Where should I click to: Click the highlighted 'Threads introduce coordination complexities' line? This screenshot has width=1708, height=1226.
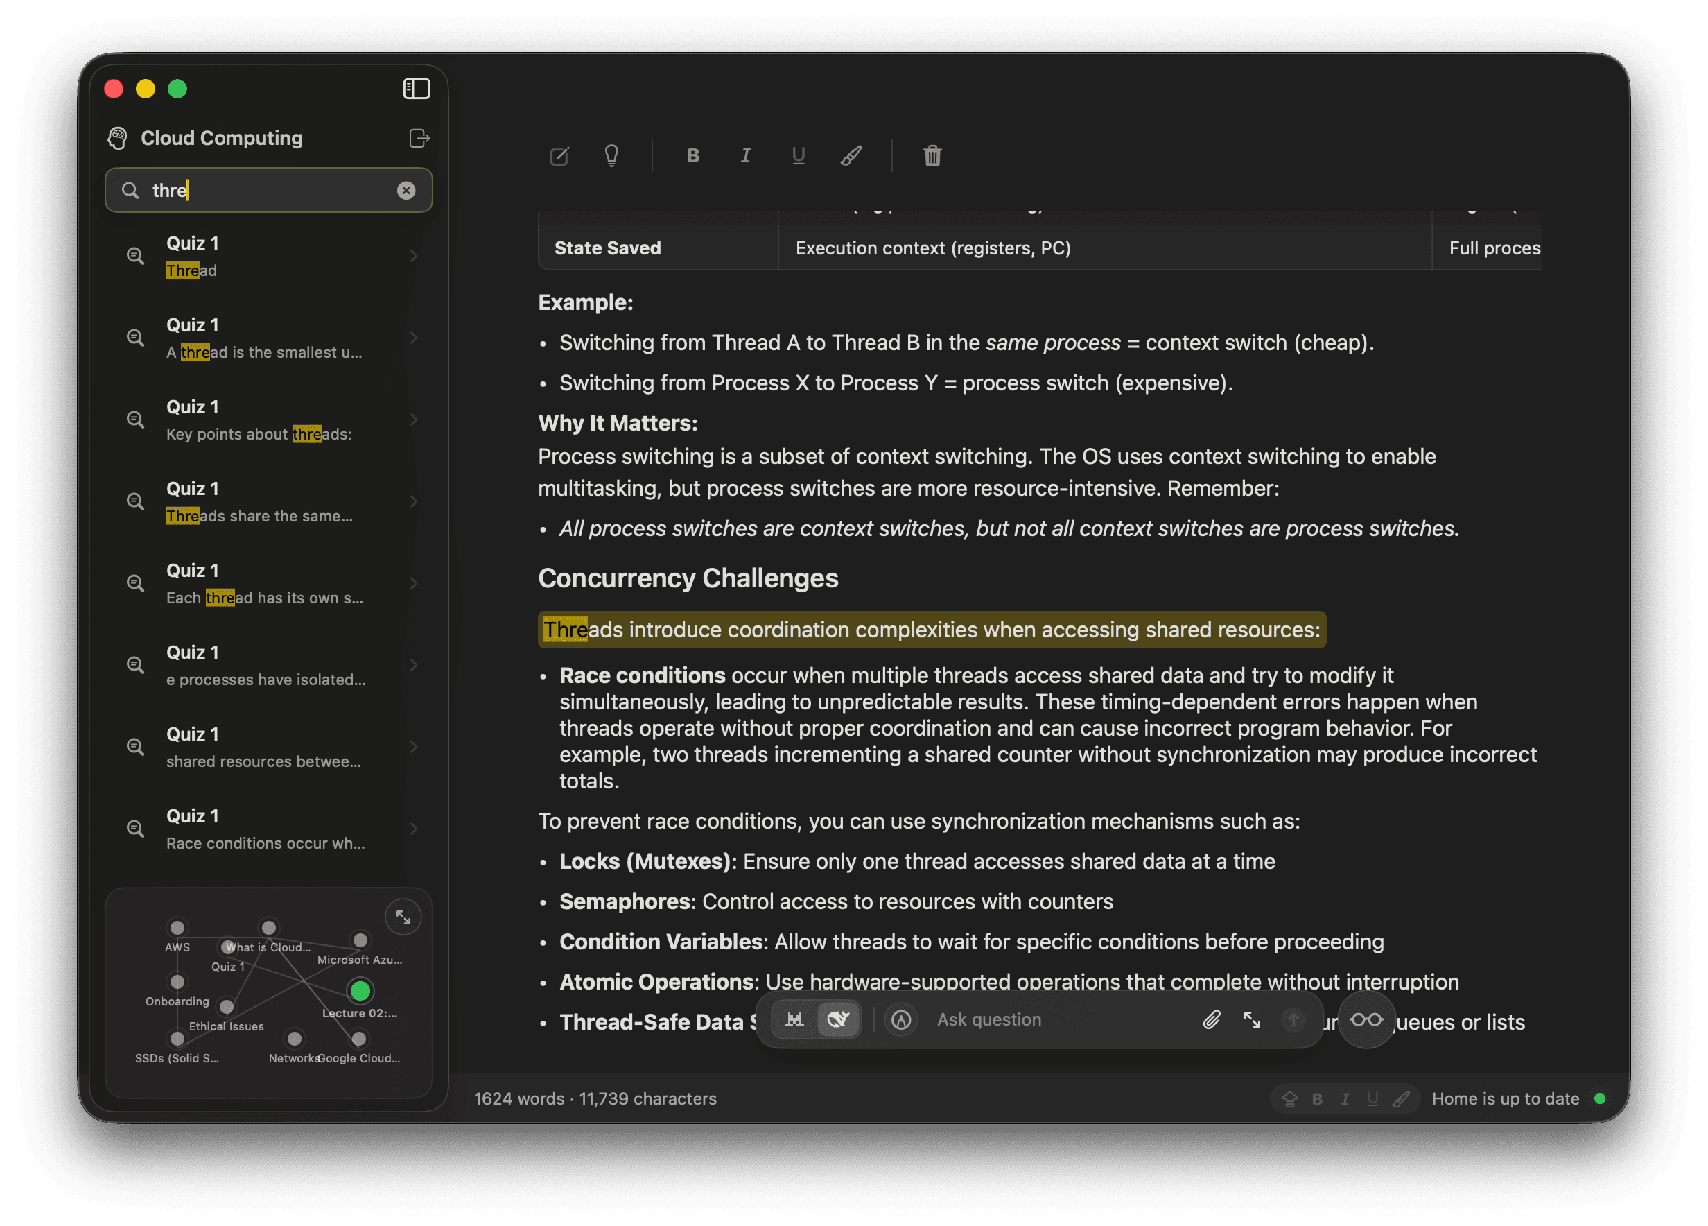click(x=932, y=630)
